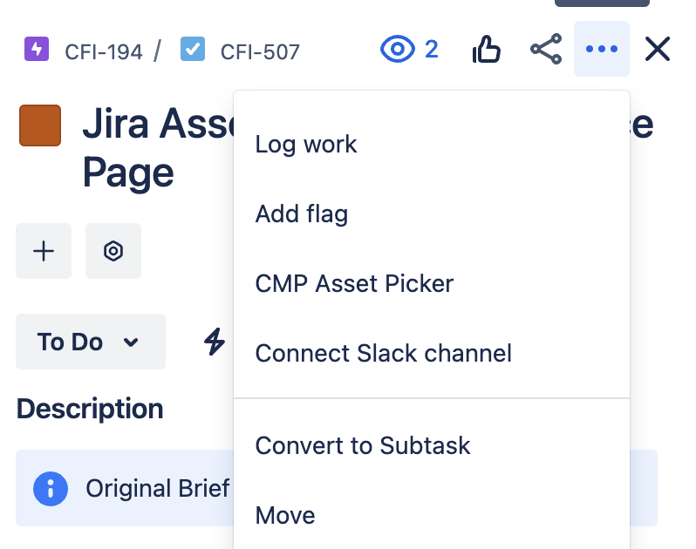This screenshot has height=549, width=696.
Task: Change the orange issue color swatch
Action: 40,125
